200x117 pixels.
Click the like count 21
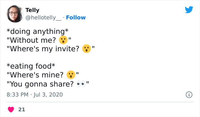click(21, 109)
